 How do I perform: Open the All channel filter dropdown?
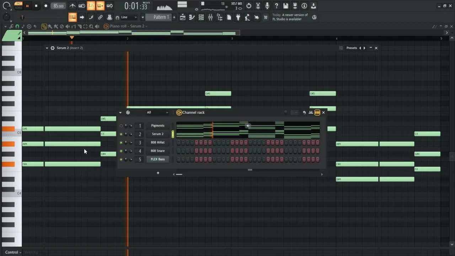[x=157, y=113]
